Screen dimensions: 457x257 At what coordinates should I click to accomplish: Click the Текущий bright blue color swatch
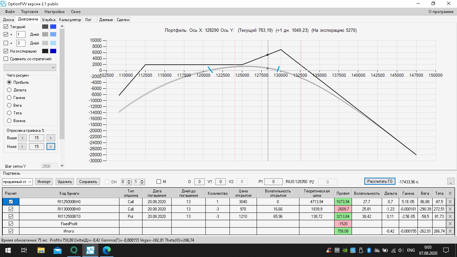pyautogui.click(x=53, y=26)
